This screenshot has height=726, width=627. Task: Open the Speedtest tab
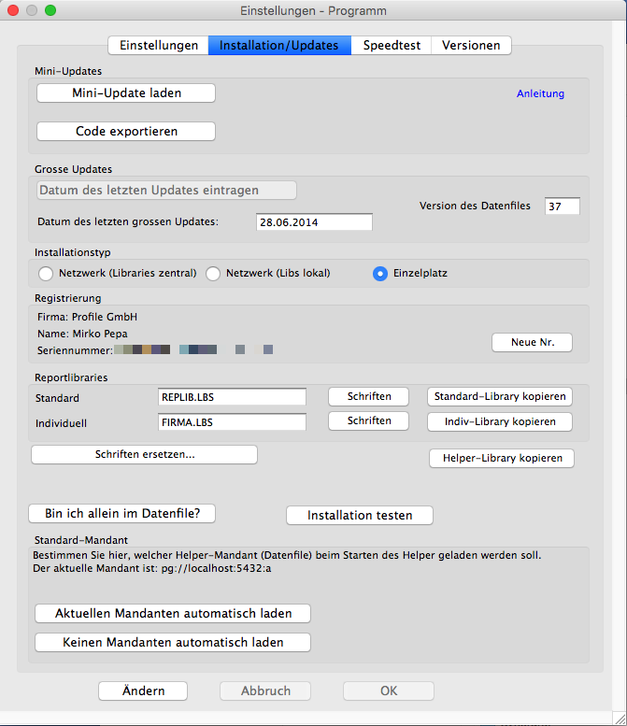(x=392, y=45)
